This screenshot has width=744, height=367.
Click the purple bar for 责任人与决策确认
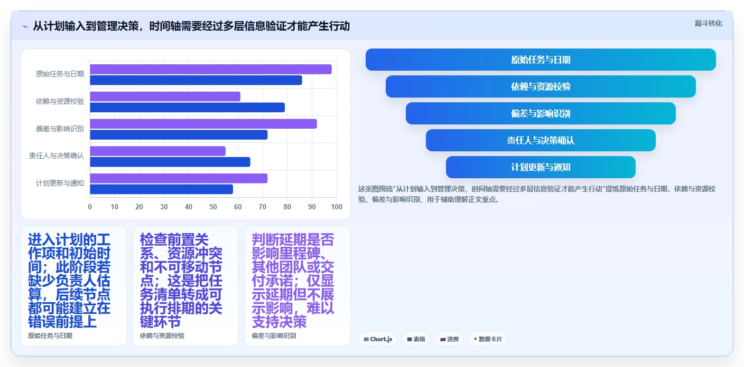point(157,151)
